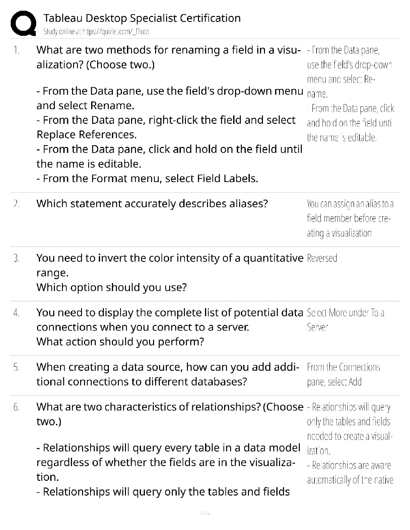This screenshot has width=410, height=530.
Task: Click the number 1 beside the first question
Action: pyautogui.click(x=16, y=50)
